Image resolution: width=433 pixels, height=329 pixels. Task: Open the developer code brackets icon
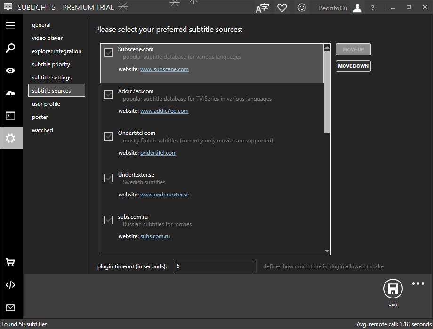pos(10,285)
